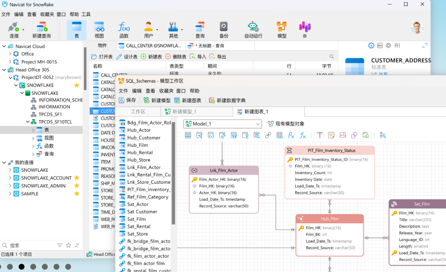Screen dimensions: 446x272
Task: Choose the Px procedure tool in diagram toolbar
Action: coord(291,135)
